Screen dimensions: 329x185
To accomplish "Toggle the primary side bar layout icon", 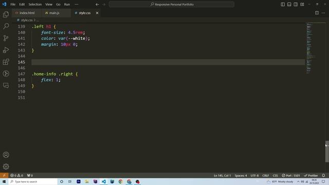I will tap(283, 5).
